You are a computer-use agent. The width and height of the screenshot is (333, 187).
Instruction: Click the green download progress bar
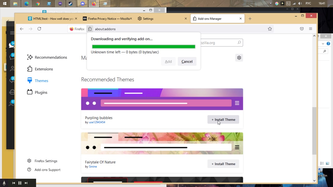tap(144, 47)
